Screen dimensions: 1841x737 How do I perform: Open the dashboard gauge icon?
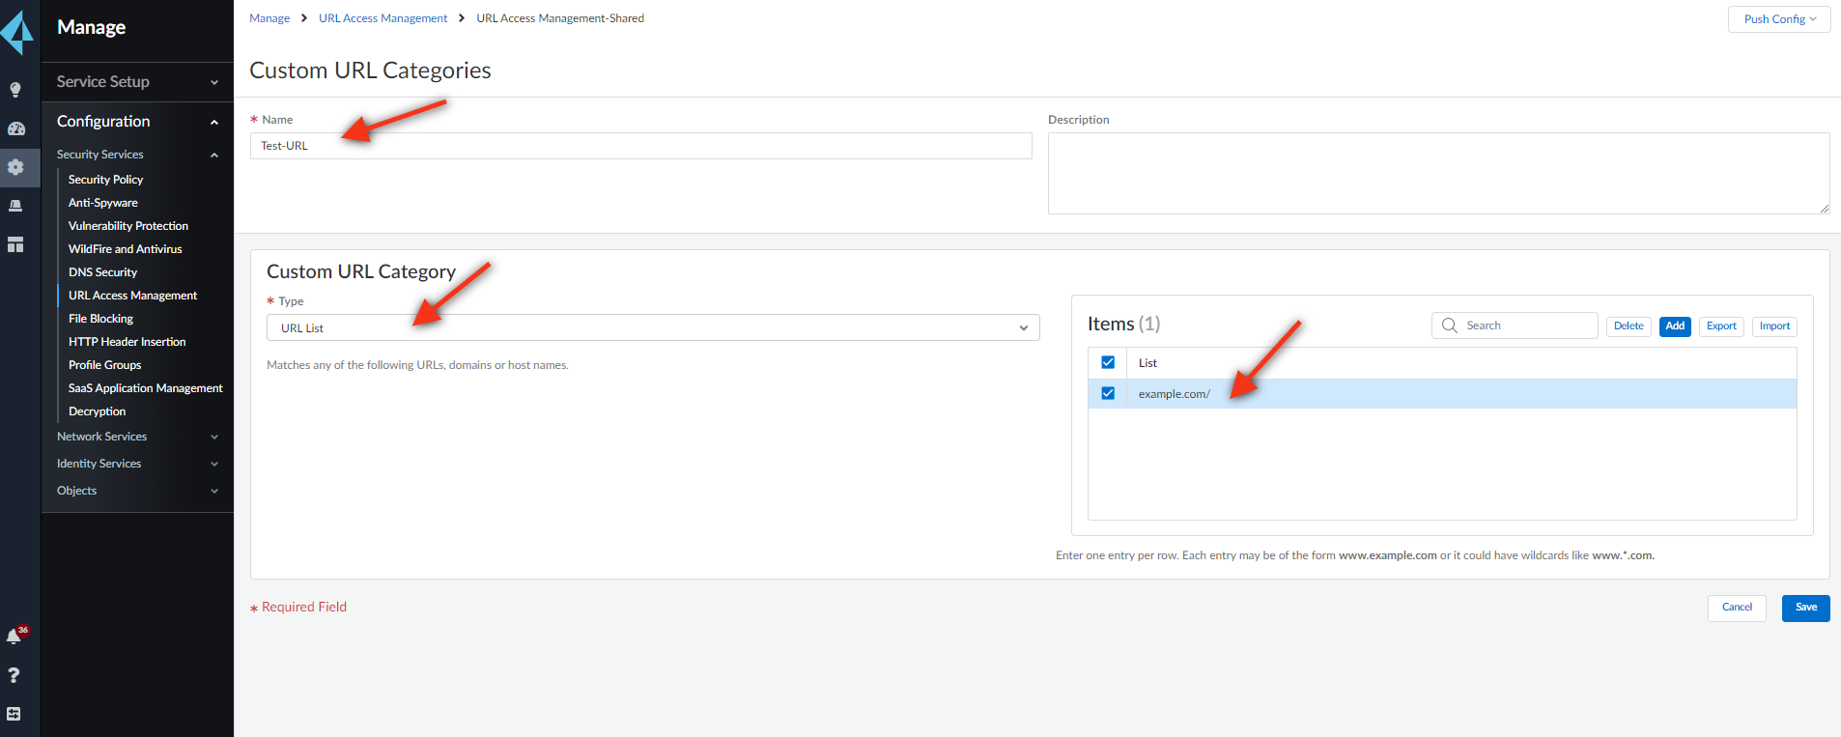point(15,128)
